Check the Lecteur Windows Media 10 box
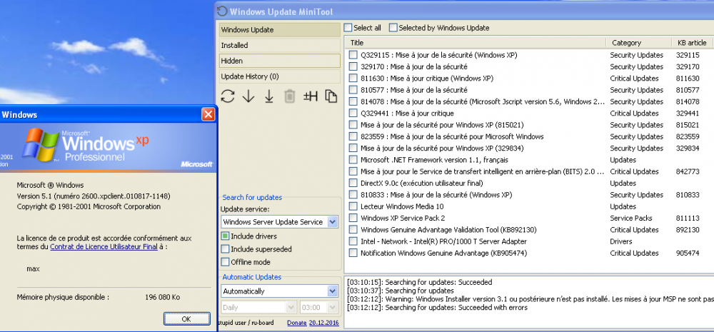Image resolution: width=714 pixels, height=332 pixels. (x=353, y=206)
